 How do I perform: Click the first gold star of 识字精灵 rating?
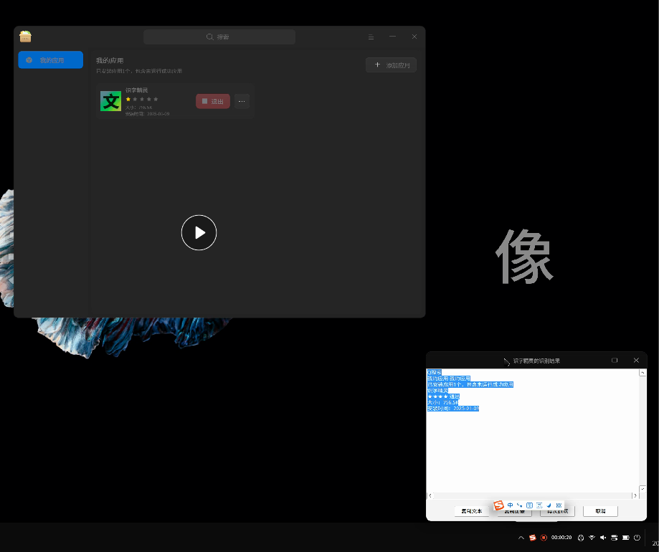pos(128,99)
